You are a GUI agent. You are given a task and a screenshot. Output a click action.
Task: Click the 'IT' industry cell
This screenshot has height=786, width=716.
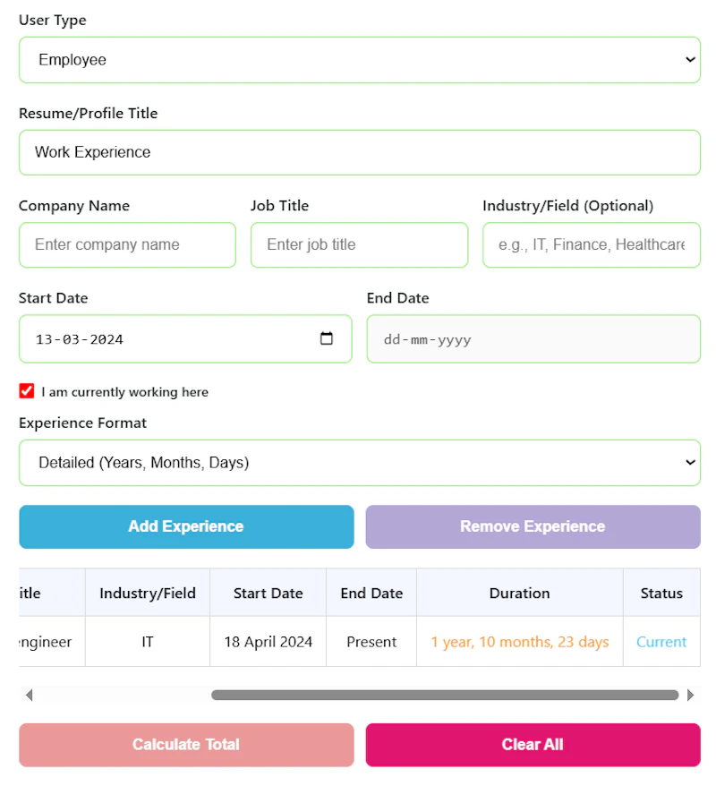tap(148, 642)
